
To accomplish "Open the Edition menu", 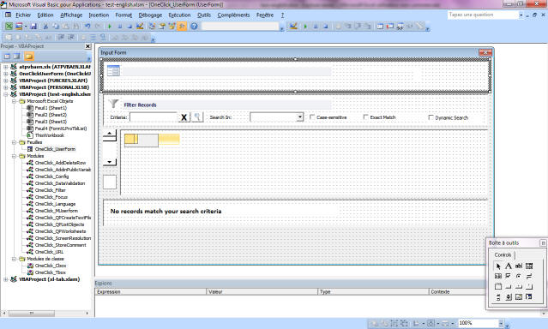I will tap(45, 15).
